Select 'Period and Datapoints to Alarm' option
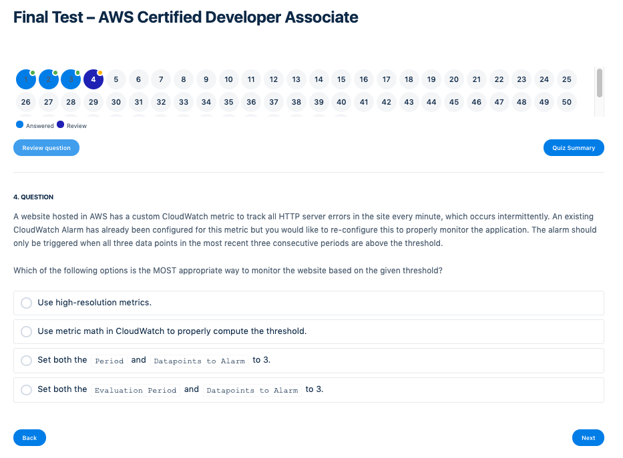Screen dimensions: 623x458 click(27, 361)
